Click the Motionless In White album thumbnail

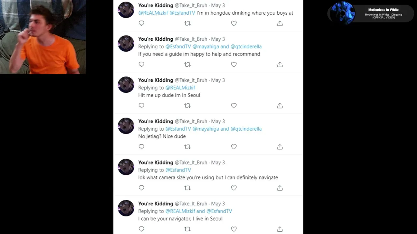click(342, 13)
